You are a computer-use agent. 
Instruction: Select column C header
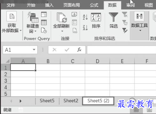pos(73,61)
